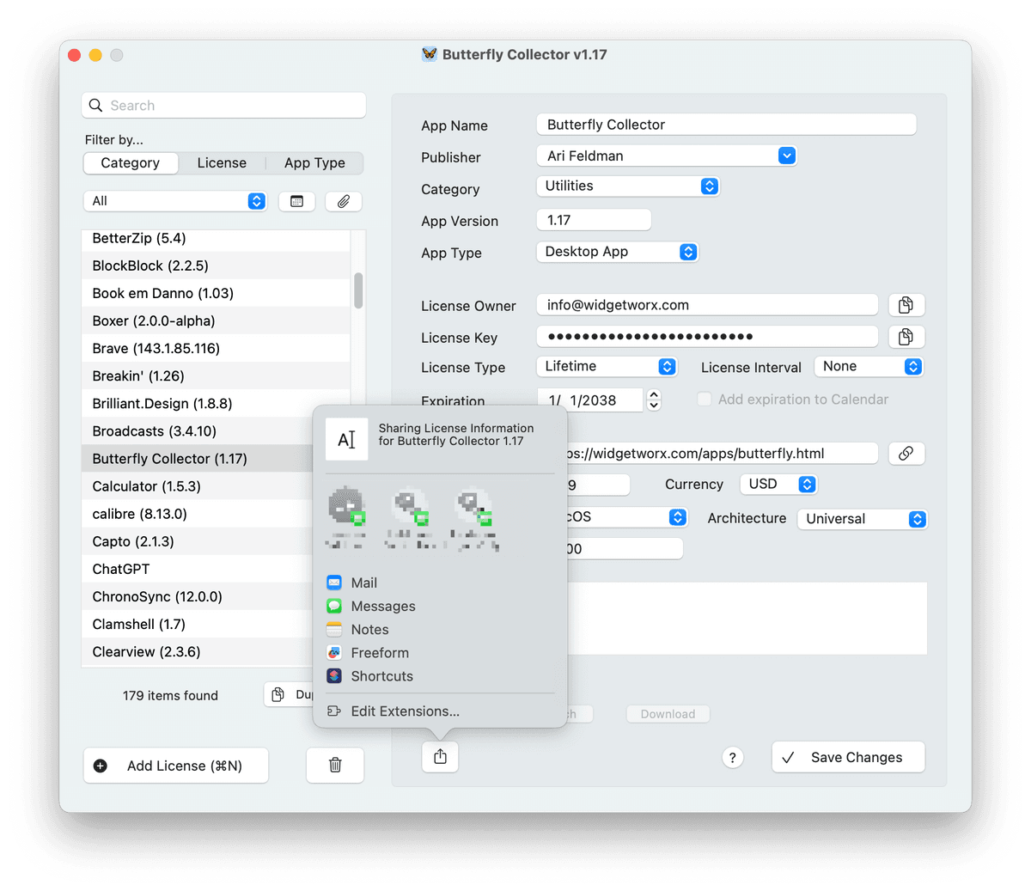Image resolution: width=1031 pixels, height=891 pixels.
Task: Select Edit Extensions… in share popup
Action: click(405, 711)
